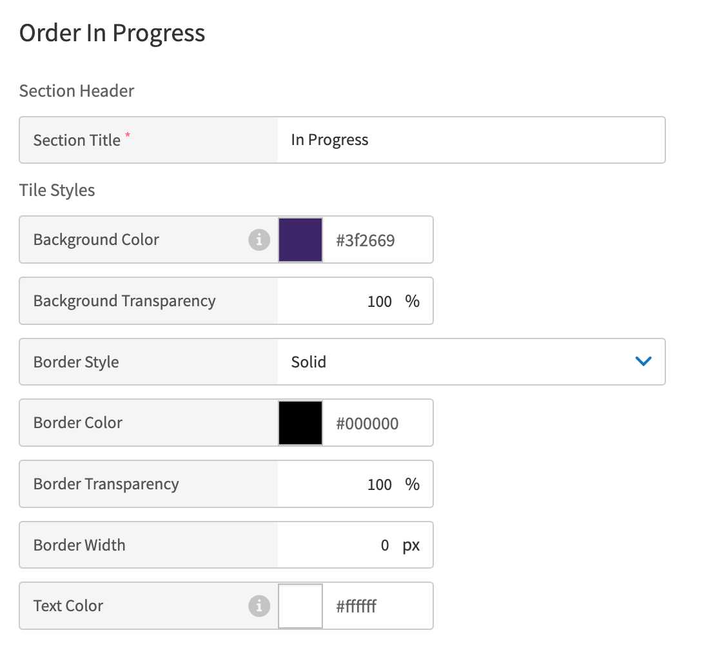Viewport: 704px width, 646px height.
Task: Click the Background Color info icon
Action: click(259, 240)
